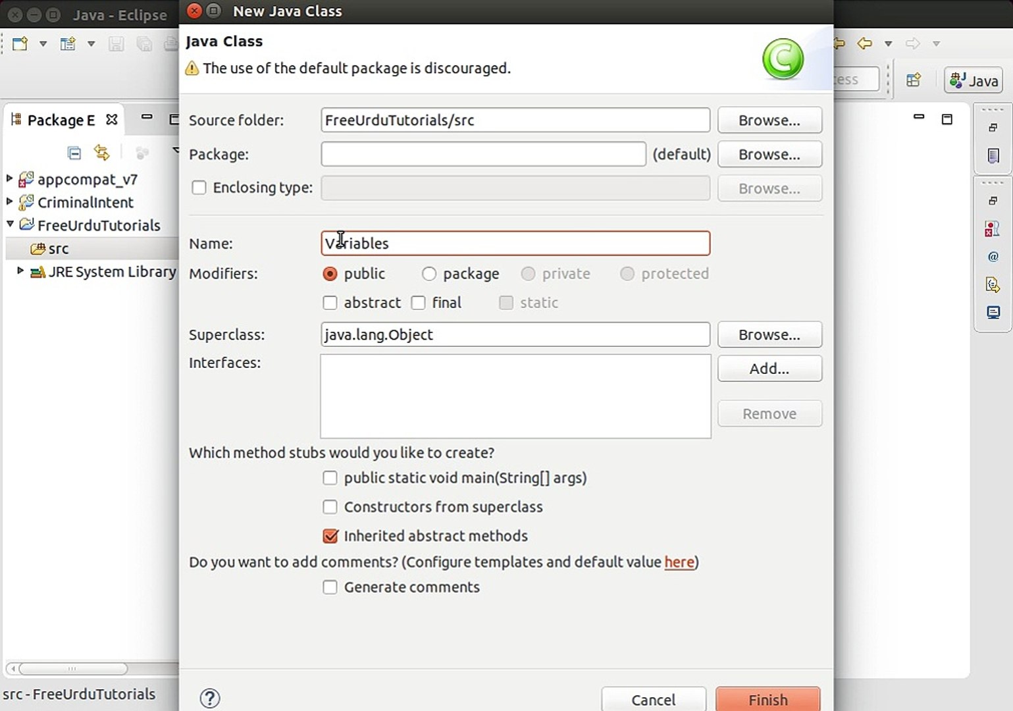The width and height of the screenshot is (1013, 711).
Task: Expand the CriminalIntent project node
Action: point(9,201)
